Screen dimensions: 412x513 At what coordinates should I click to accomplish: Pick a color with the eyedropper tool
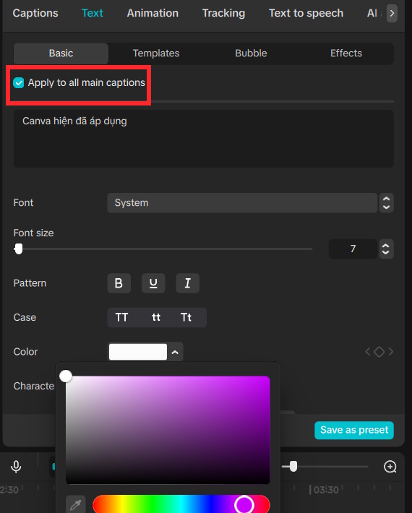76,505
